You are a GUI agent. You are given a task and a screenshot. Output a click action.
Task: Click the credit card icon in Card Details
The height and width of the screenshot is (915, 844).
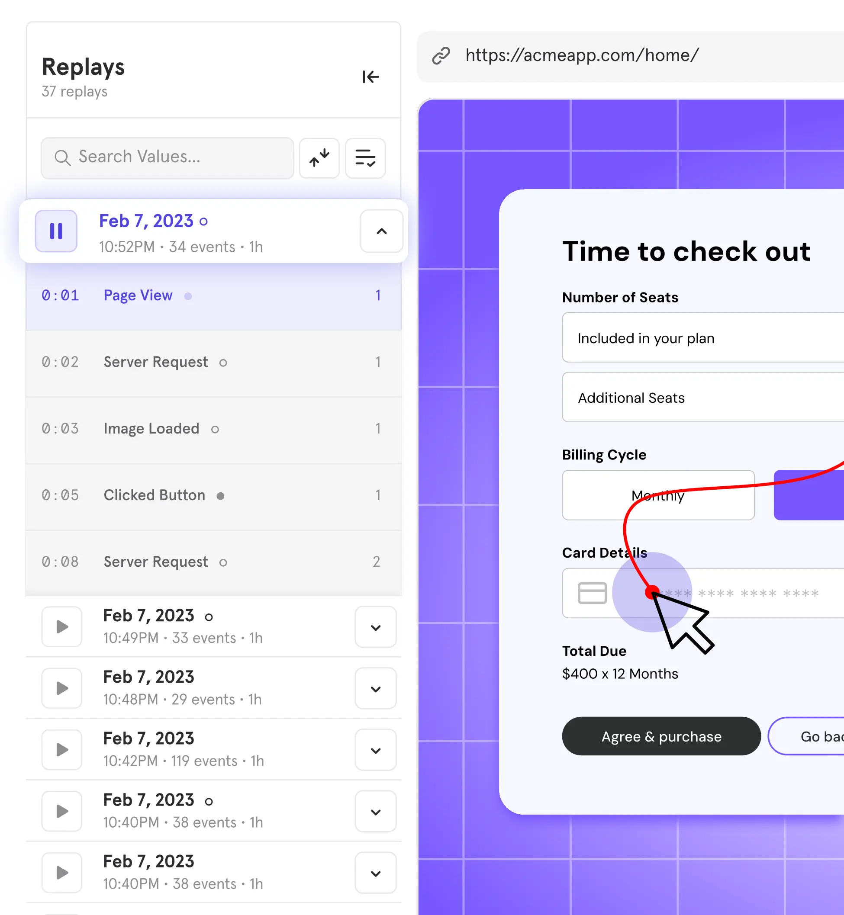(x=592, y=593)
